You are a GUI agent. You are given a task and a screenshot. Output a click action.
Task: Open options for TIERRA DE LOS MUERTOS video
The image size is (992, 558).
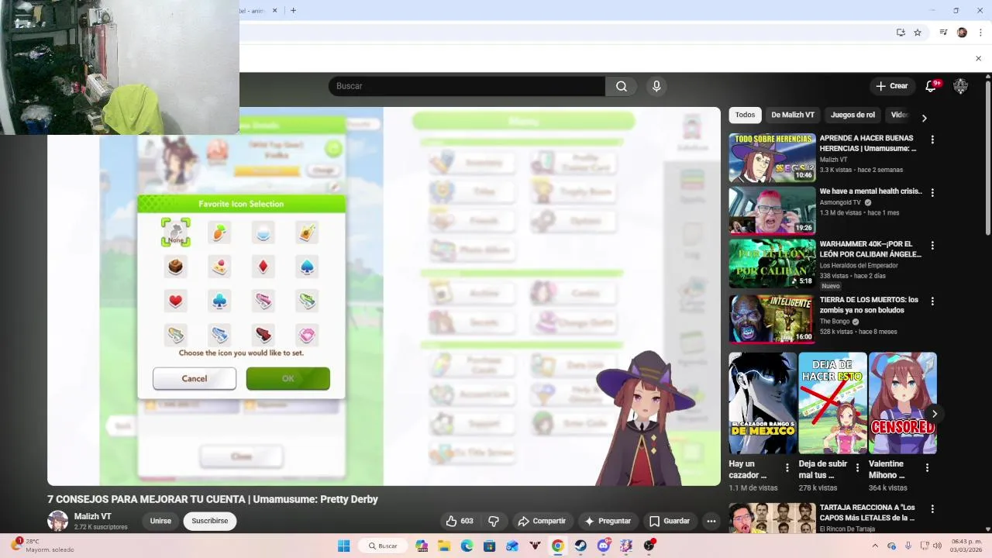[932, 301]
